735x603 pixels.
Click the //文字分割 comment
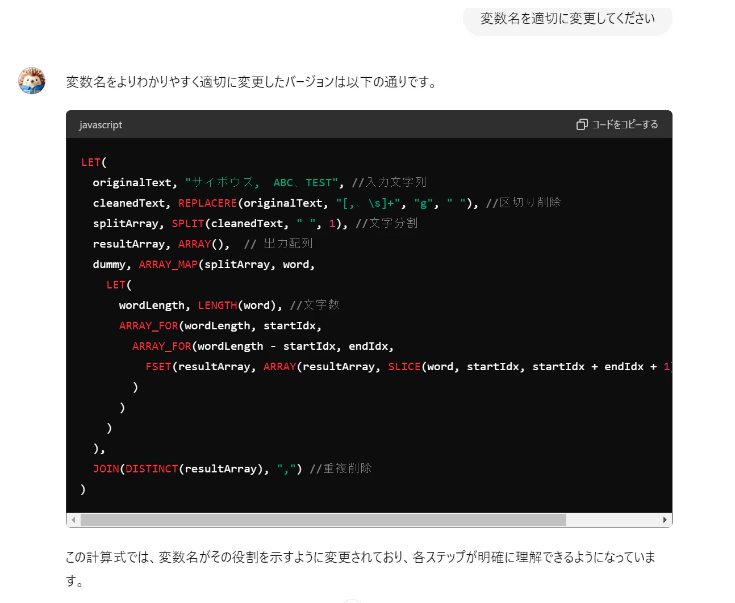(x=387, y=223)
